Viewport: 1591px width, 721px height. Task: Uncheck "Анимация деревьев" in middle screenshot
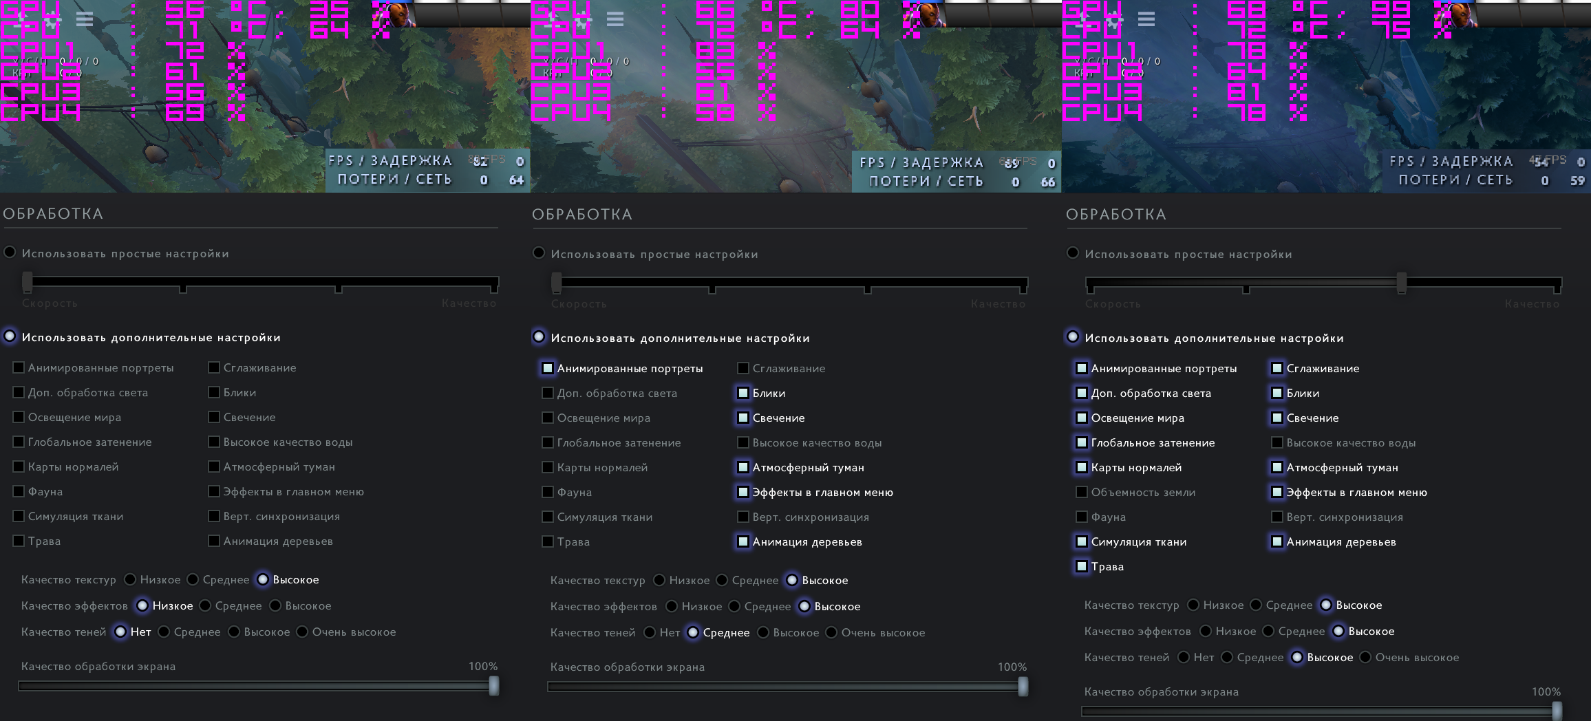point(743,542)
